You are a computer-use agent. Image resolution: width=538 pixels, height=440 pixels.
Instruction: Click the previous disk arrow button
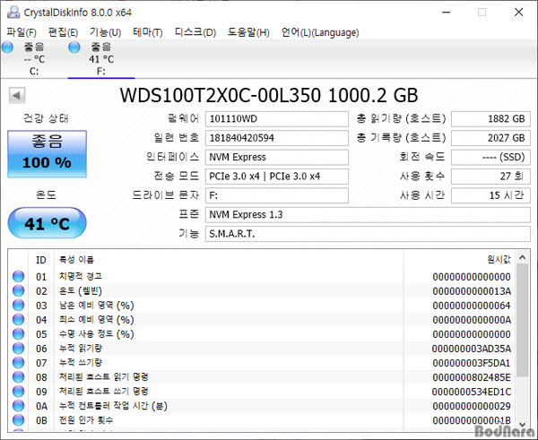click(x=17, y=95)
